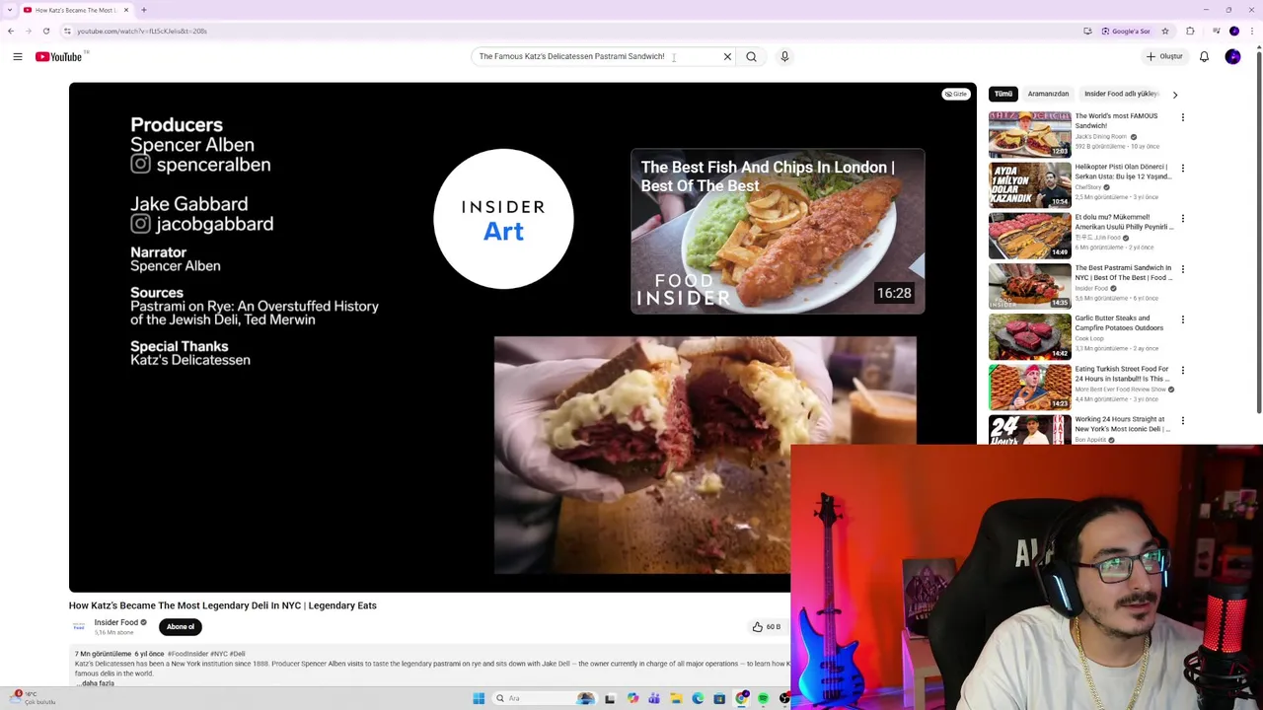The height and width of the screenshot is (710, 1263).
Task: Select the Aramanızdan filter chip
Action: point(1048,94)
